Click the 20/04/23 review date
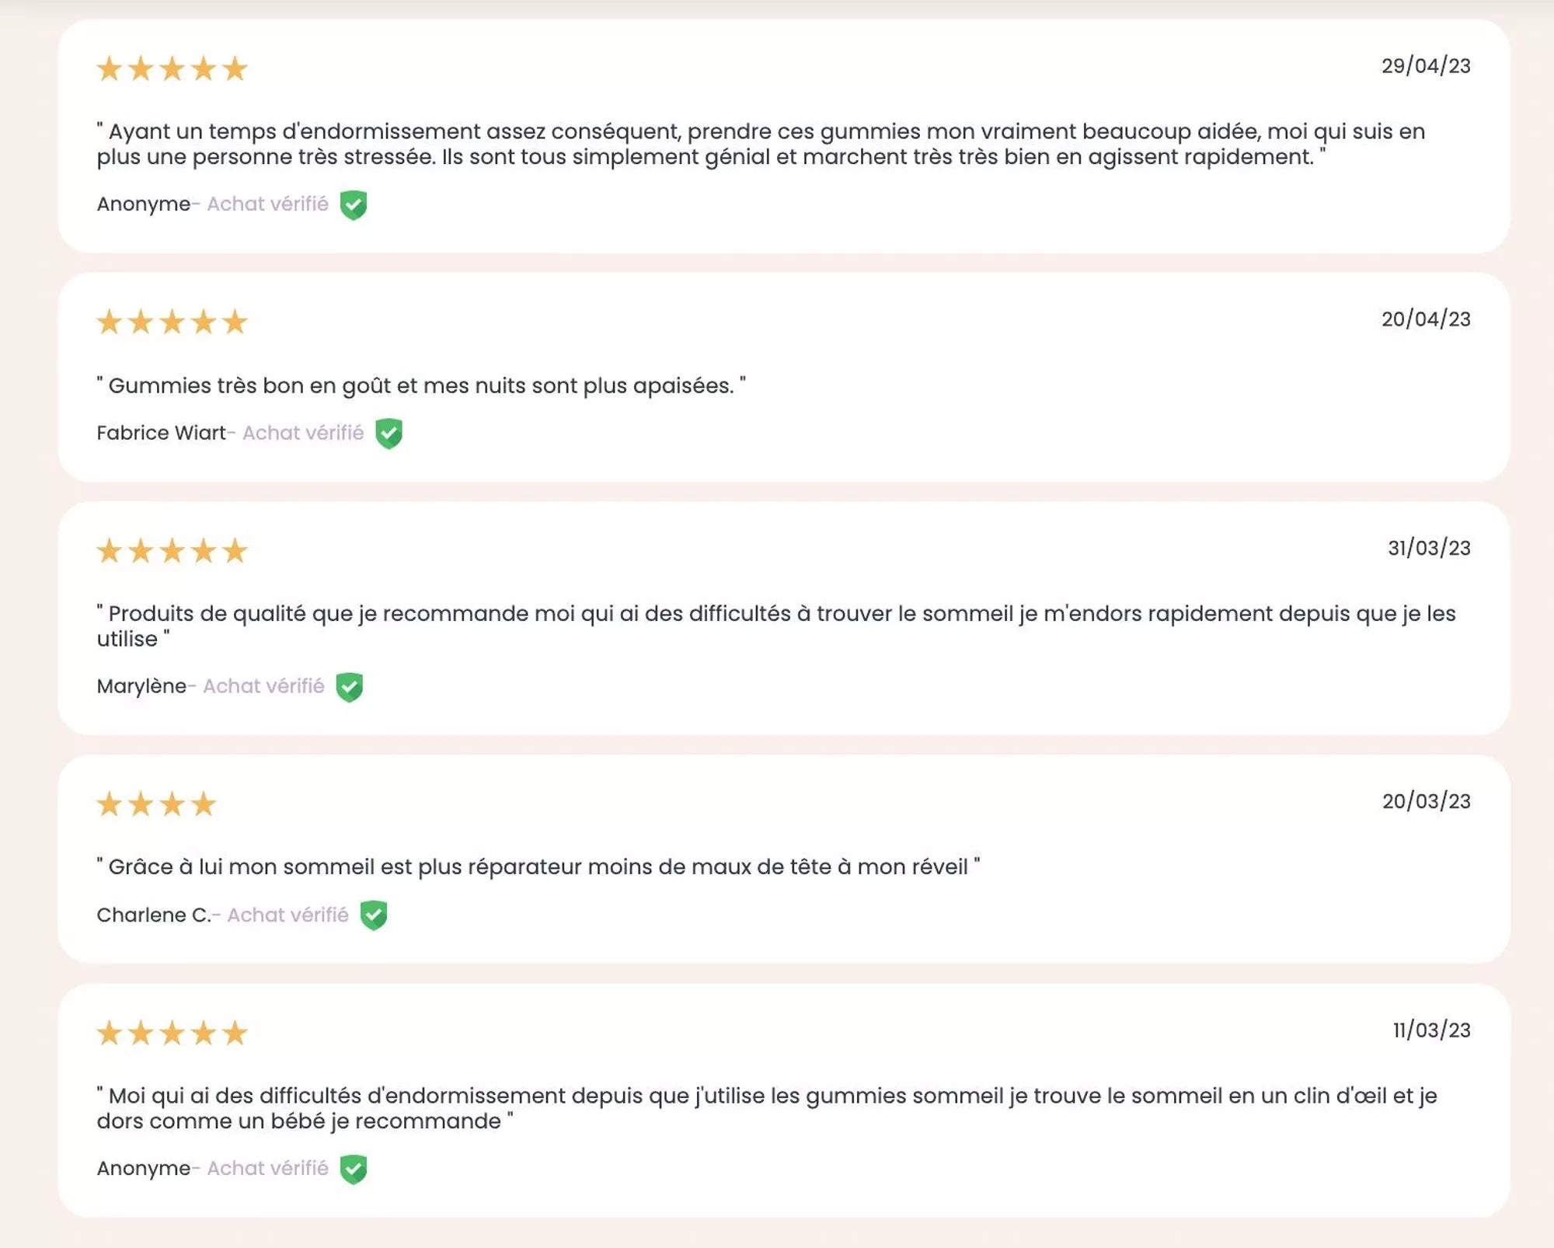This screenshot has width=1554, height=1248. click(1426, 319)
